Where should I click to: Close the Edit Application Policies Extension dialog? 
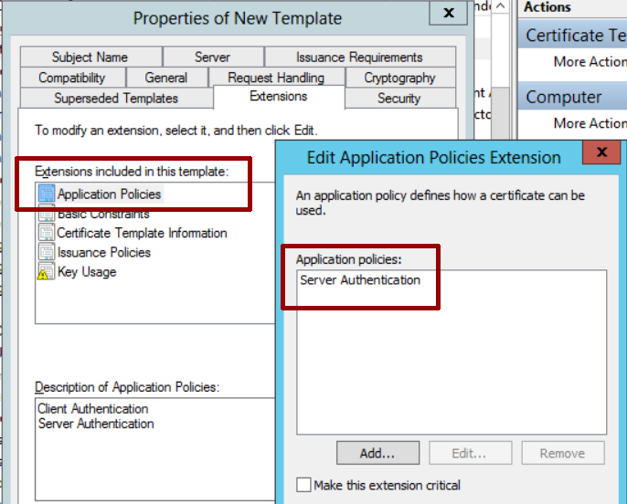(601, 152)
